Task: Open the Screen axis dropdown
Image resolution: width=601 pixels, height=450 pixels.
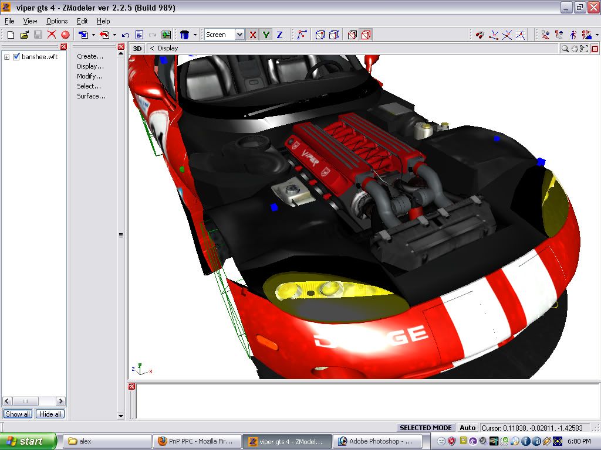Action: (239, 35)
